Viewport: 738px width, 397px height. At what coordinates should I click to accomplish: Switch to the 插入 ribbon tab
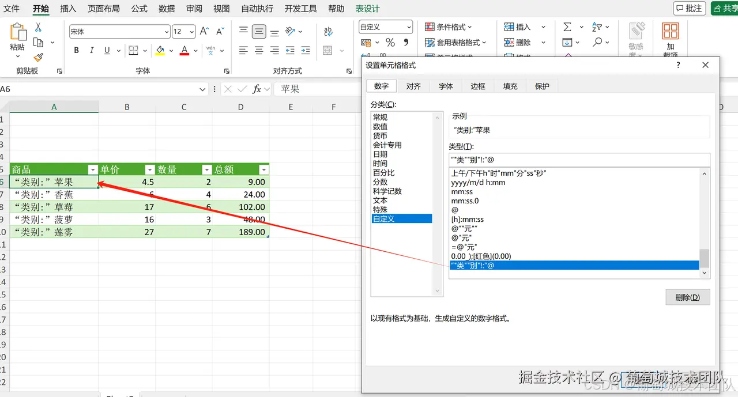67,9
